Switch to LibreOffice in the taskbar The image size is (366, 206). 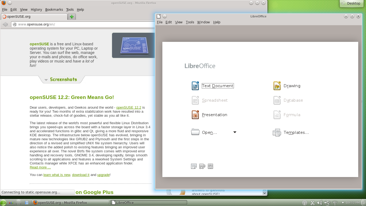(x=149, y=203)
